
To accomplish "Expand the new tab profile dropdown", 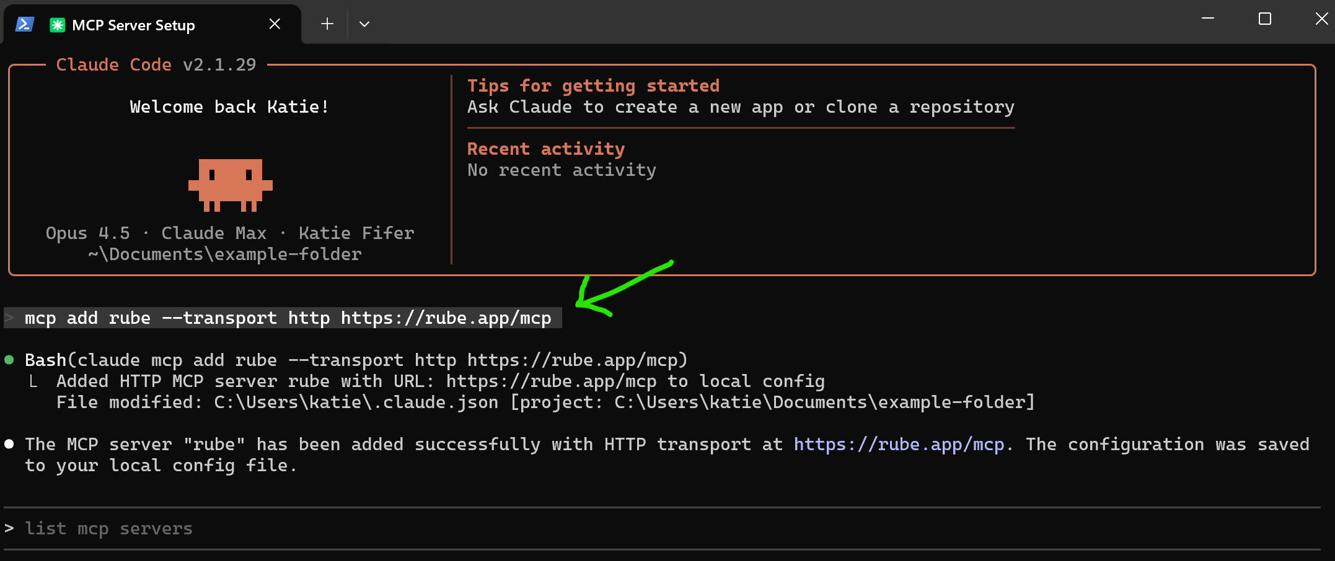I will 364,24.
